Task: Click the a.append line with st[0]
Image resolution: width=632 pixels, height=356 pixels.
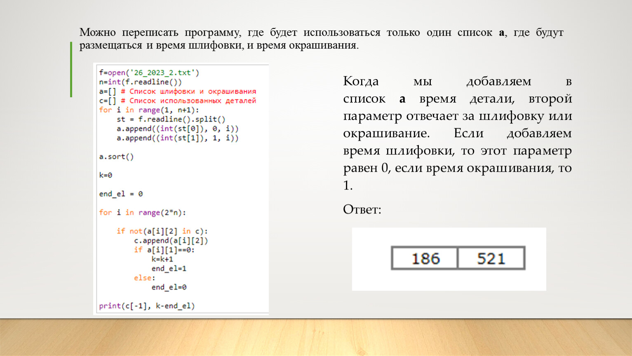Action: point(177,129)
